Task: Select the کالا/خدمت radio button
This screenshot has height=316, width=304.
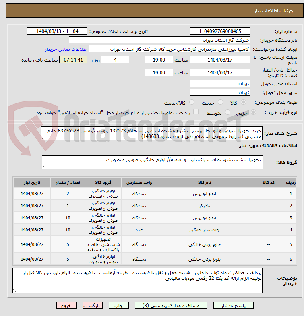Action: point(192,102)
